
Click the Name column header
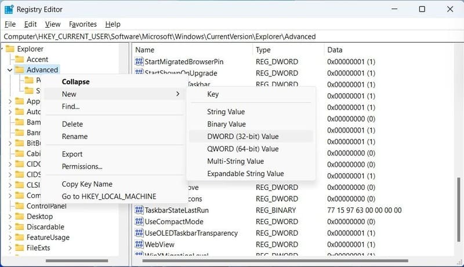click(193, 50)
